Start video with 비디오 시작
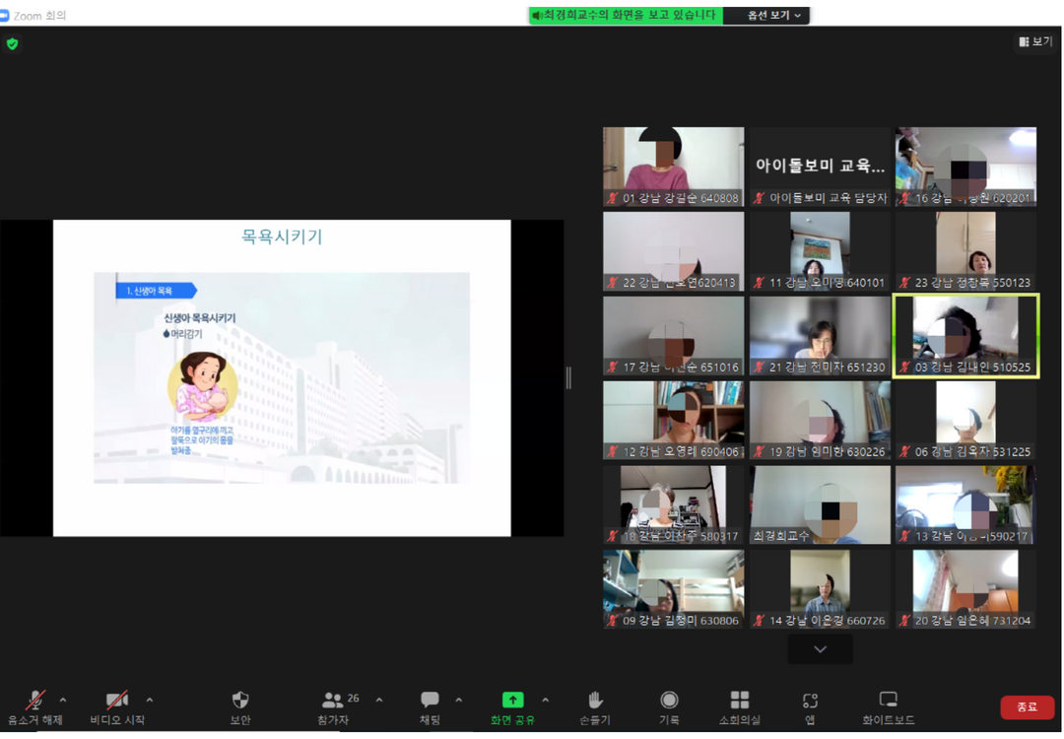The image size is (1064, 739). click(x=117, y=707)
